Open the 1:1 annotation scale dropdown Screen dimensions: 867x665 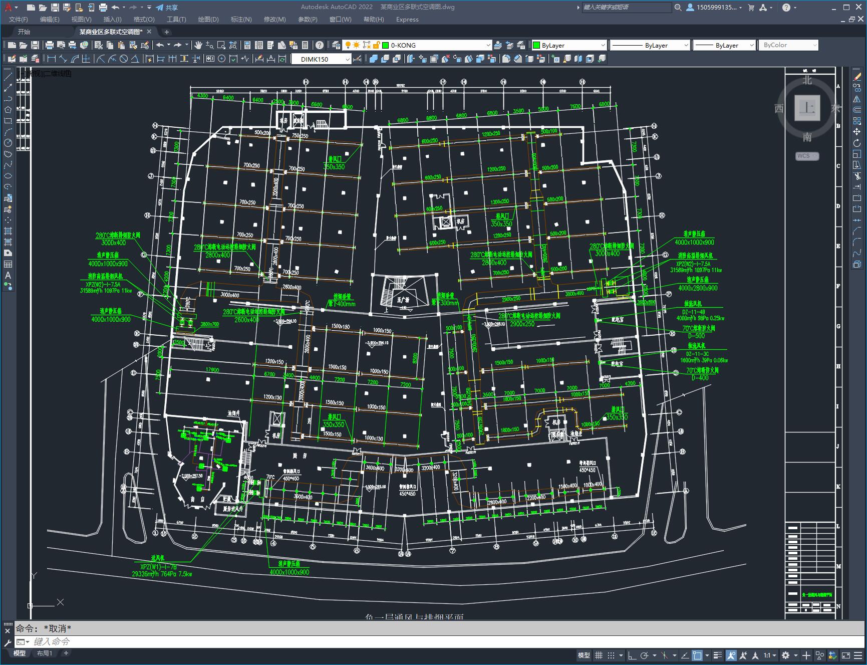[770, 655]
